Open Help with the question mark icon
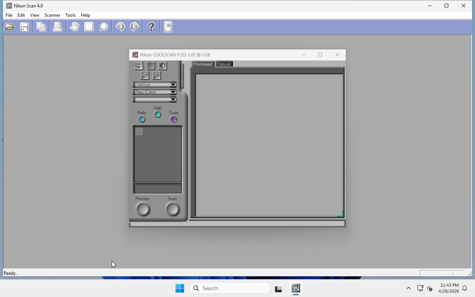The image size is (475, 297). click(151, 27)
